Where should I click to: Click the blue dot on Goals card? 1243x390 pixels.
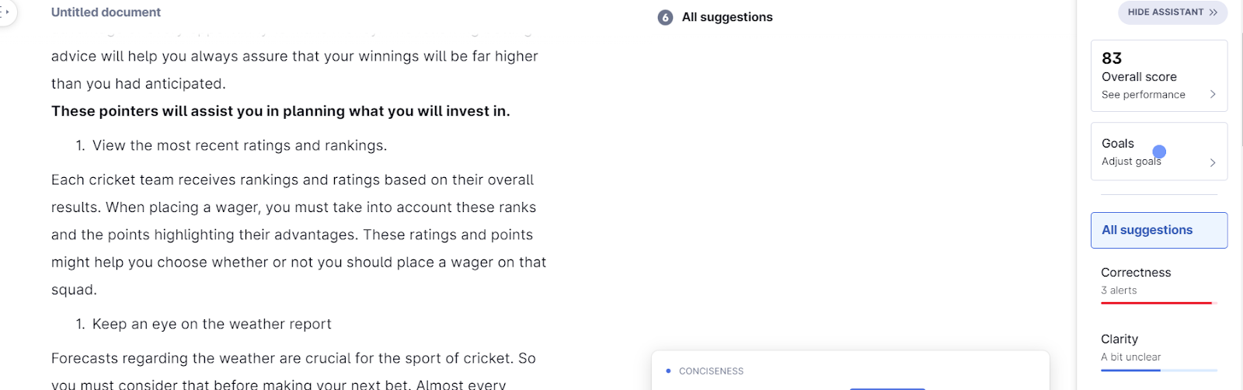tap(1159, 151)
